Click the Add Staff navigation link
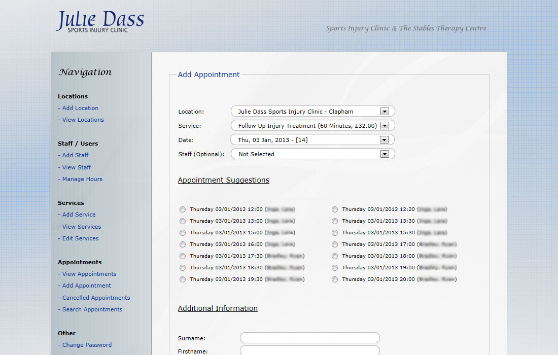 [x=75, y=155]
